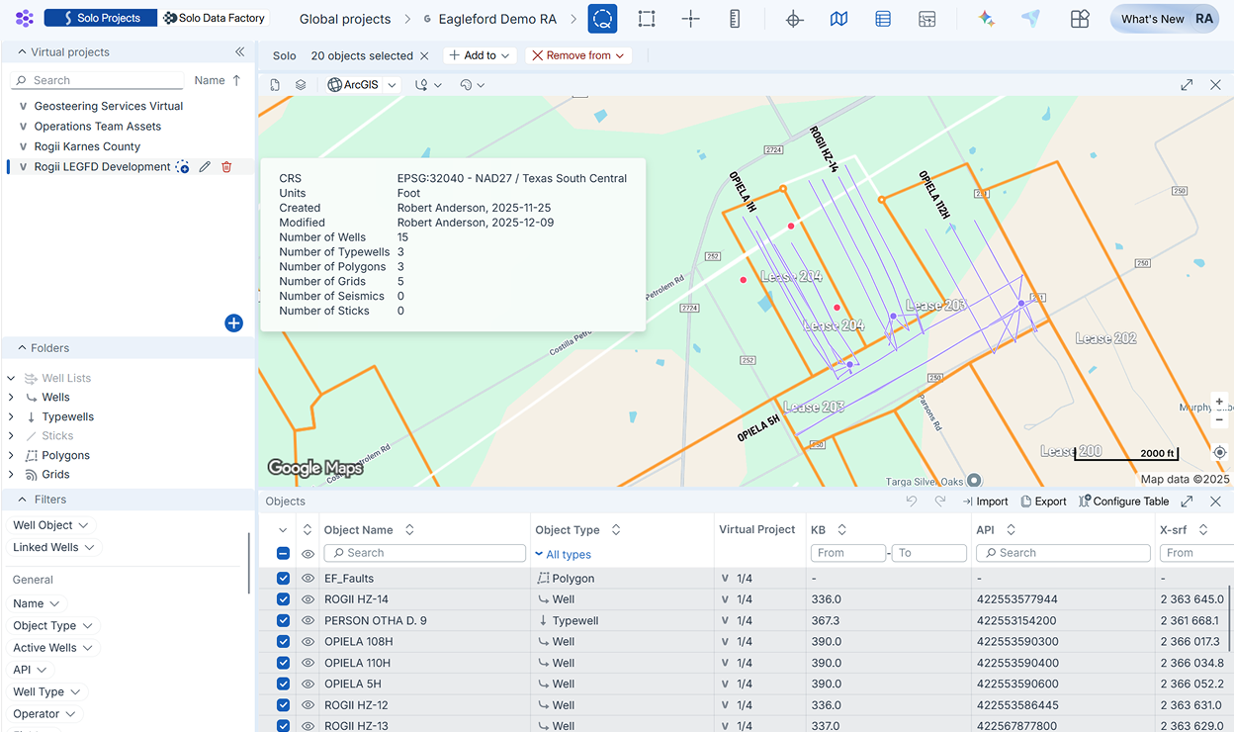Click the Export button

1043,502
